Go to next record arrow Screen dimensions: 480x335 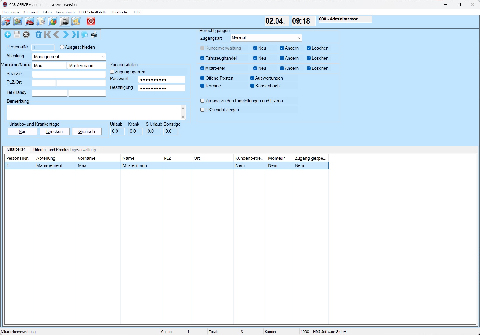pos(66,34)
